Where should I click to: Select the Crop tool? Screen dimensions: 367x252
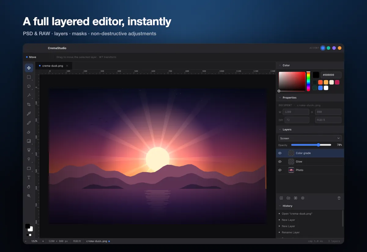coord(29,104)
